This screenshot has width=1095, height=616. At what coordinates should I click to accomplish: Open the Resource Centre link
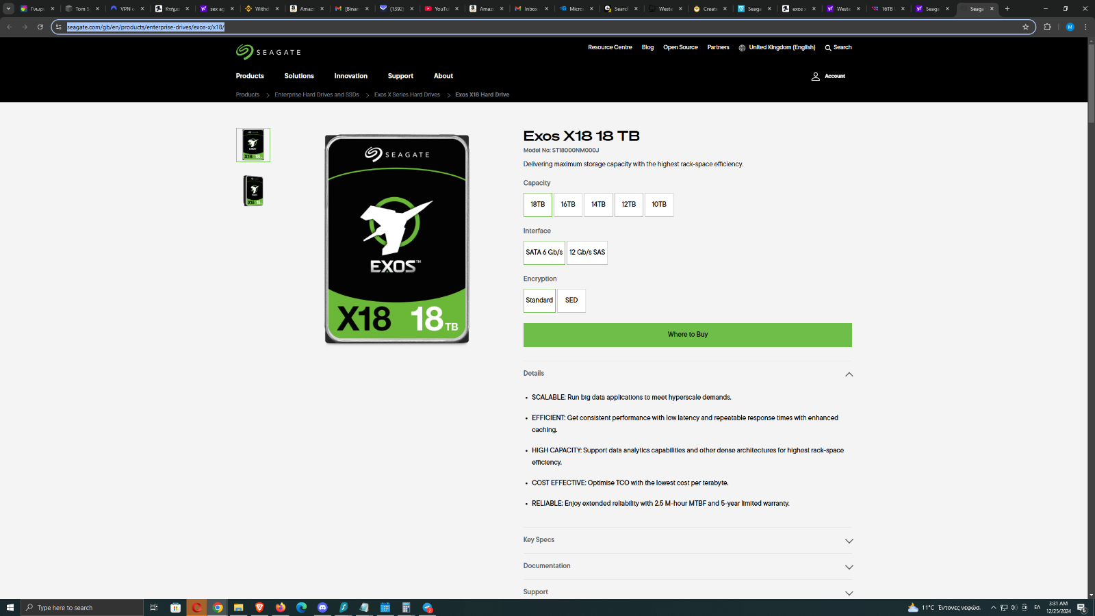click(610, 48)
